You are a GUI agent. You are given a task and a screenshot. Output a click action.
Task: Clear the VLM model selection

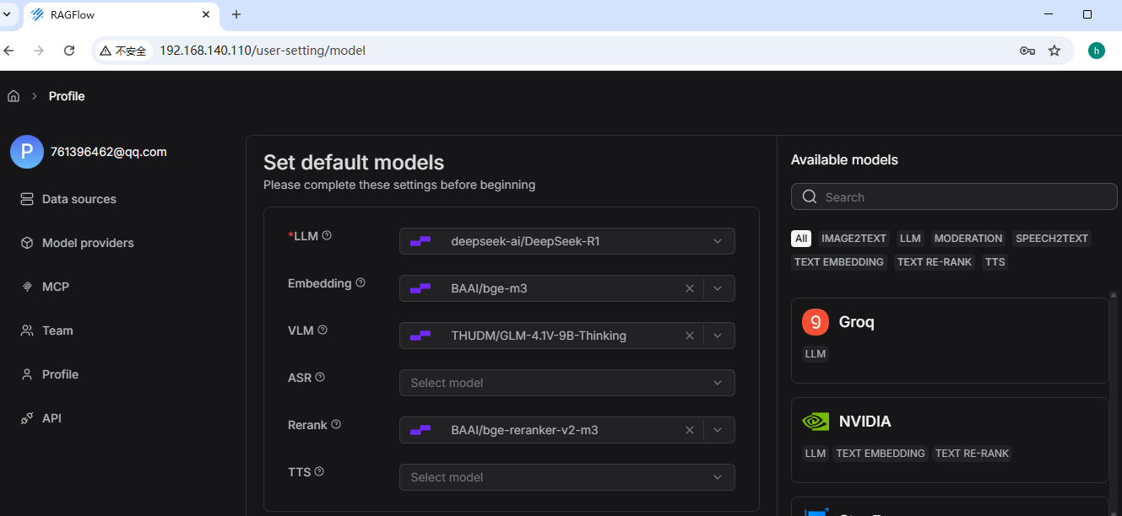click(x=690, y=336)
